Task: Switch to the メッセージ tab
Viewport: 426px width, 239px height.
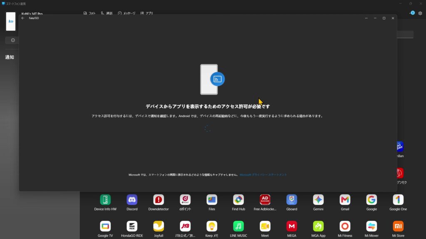Action: (x=126, y=13)
